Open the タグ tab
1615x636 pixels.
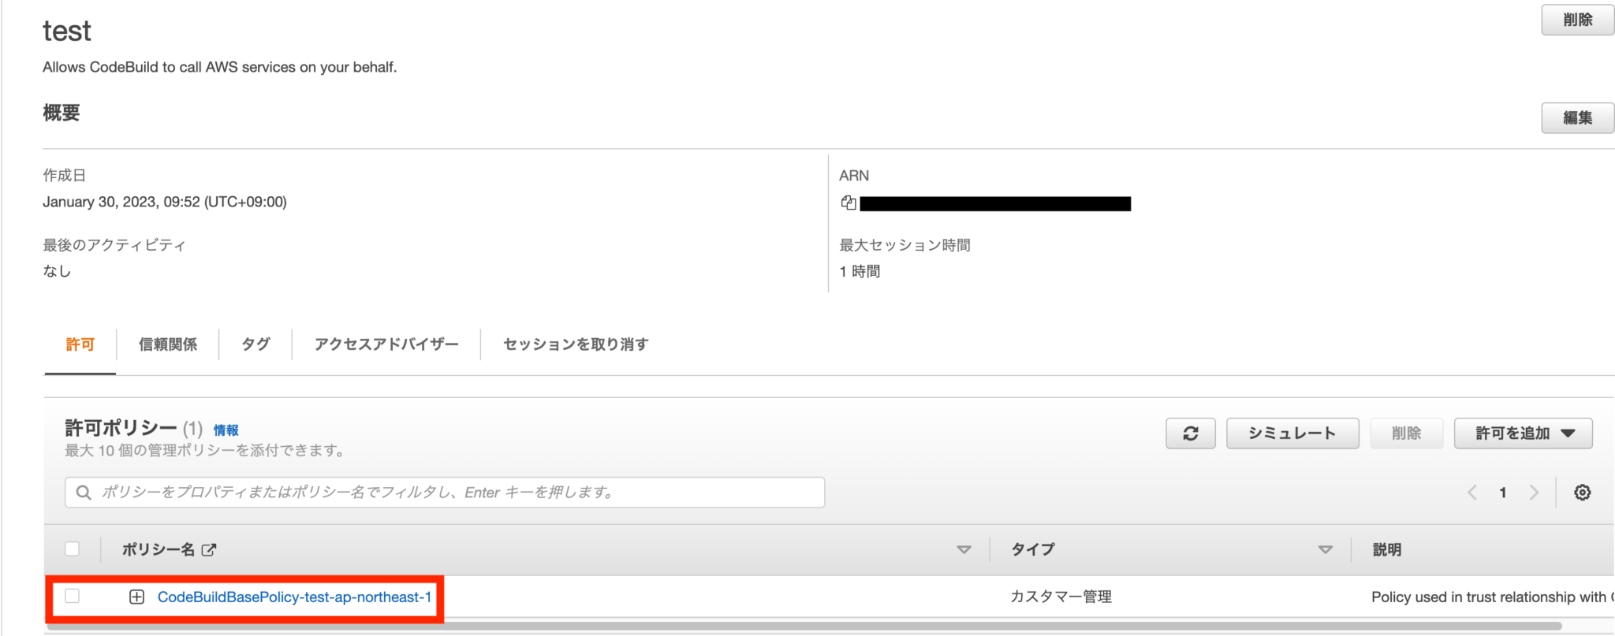click(x=255, y=344)
